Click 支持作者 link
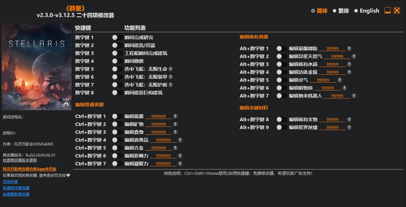 click(10, 181)
